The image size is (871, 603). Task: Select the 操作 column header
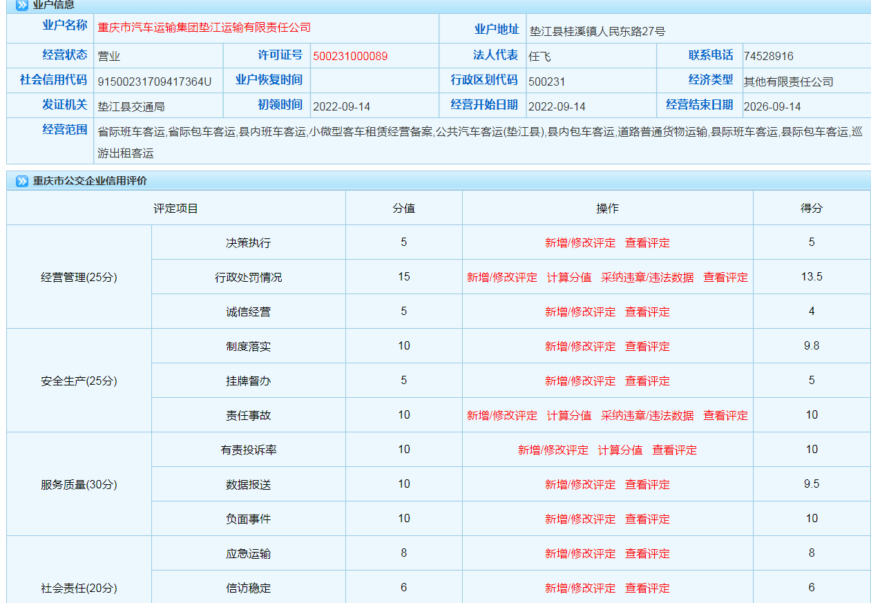[x=608, y=208]
